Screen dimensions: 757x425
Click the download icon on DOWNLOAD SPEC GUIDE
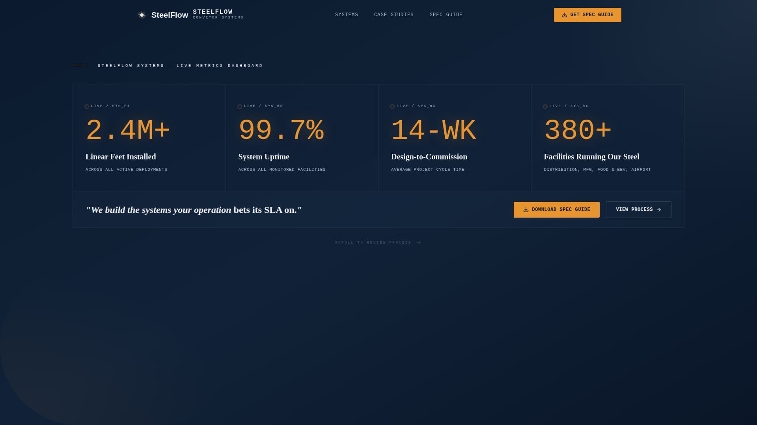525,210
